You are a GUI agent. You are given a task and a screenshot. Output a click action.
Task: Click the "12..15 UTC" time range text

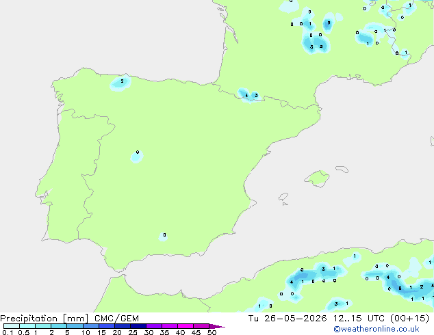coord(359,319)
